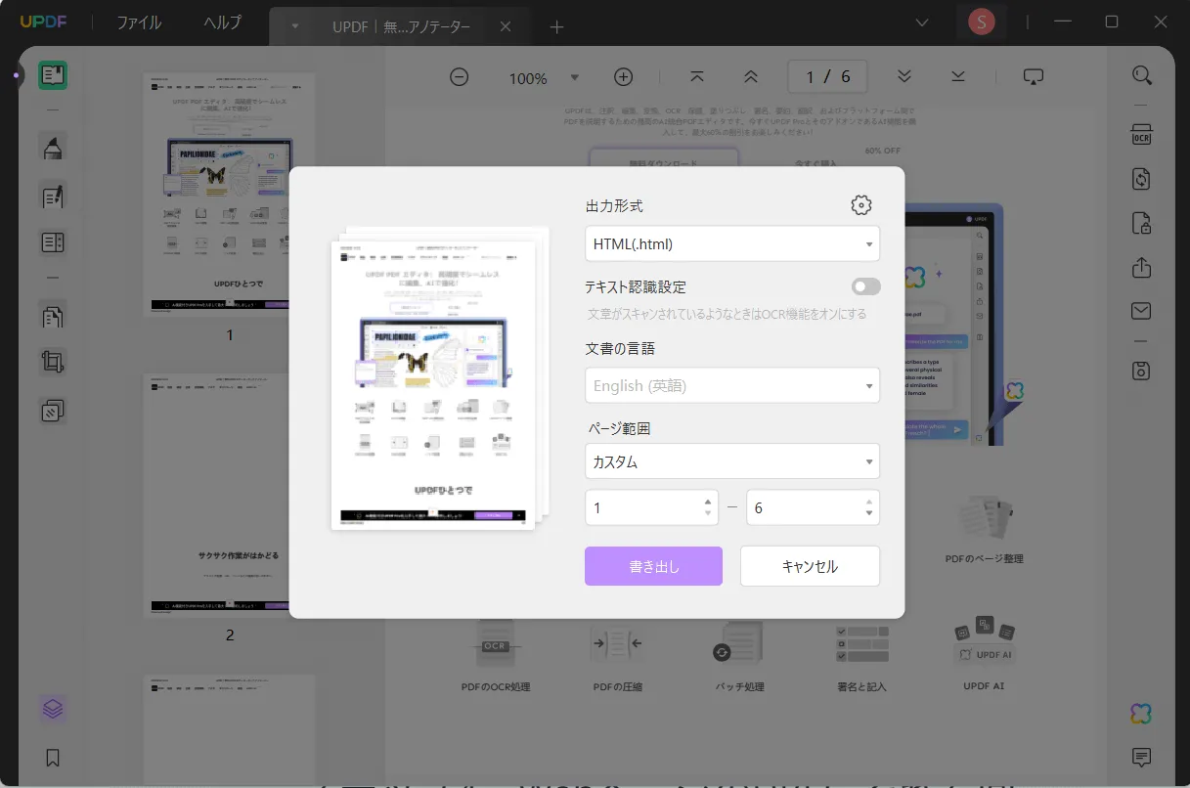This screenshot has width=1190, height=788.
Task: Open the page tools stack icon
Action: [x=53, y=411]
